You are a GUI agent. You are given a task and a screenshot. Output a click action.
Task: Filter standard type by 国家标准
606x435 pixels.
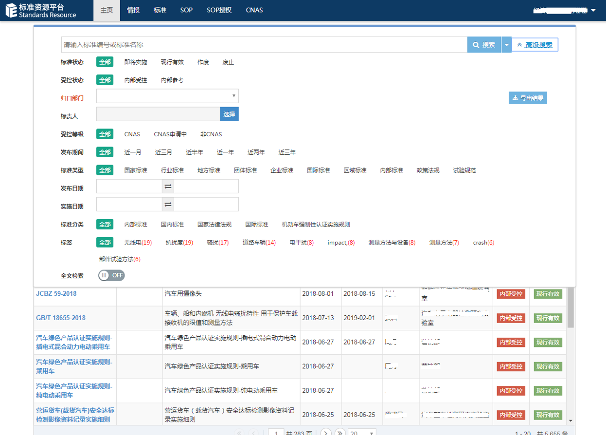136,170
